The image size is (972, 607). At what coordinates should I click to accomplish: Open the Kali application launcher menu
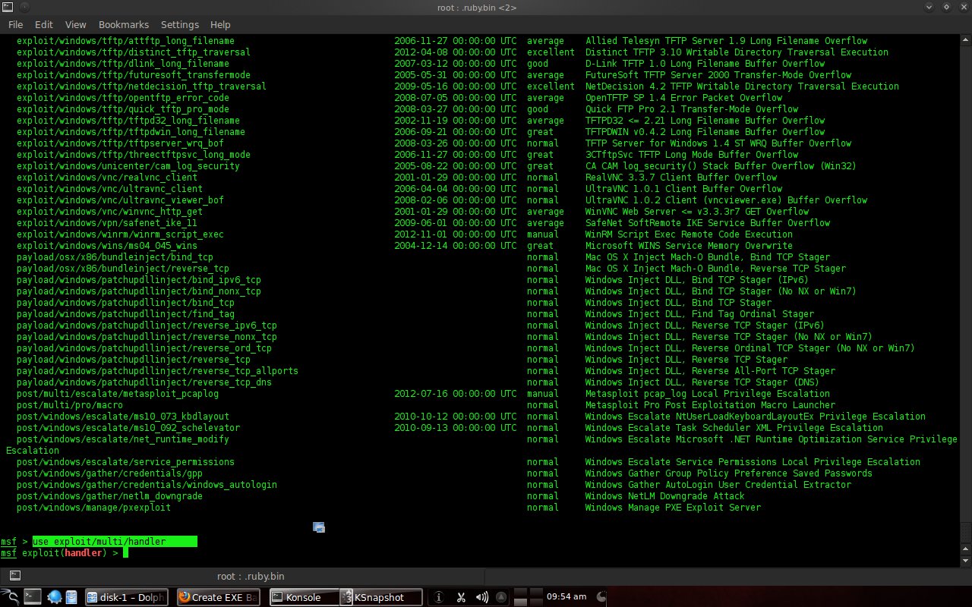click(10, 596)
